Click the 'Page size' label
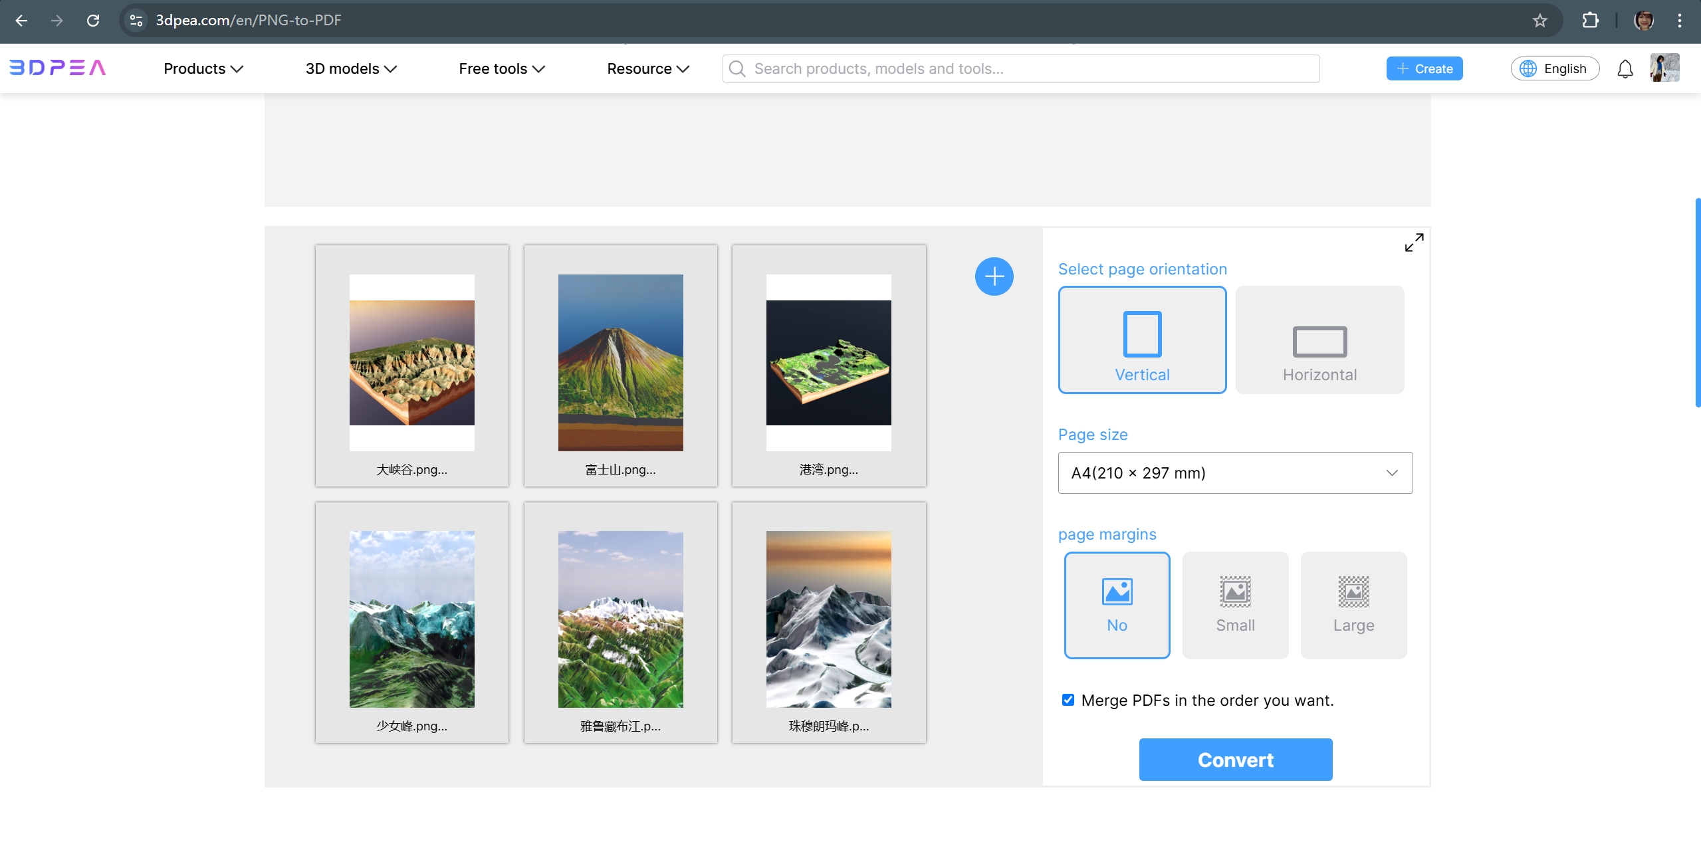 tap(1093, 435)
